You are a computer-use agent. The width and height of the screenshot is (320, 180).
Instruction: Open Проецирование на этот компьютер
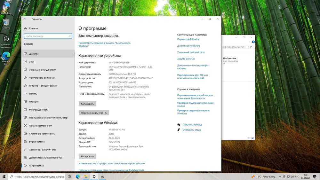tap(48, 118)
